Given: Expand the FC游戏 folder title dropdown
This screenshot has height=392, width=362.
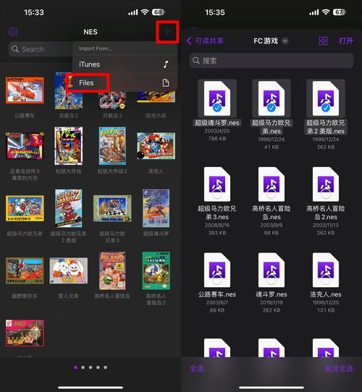Looking at the screenshot, I should point(285,41).
